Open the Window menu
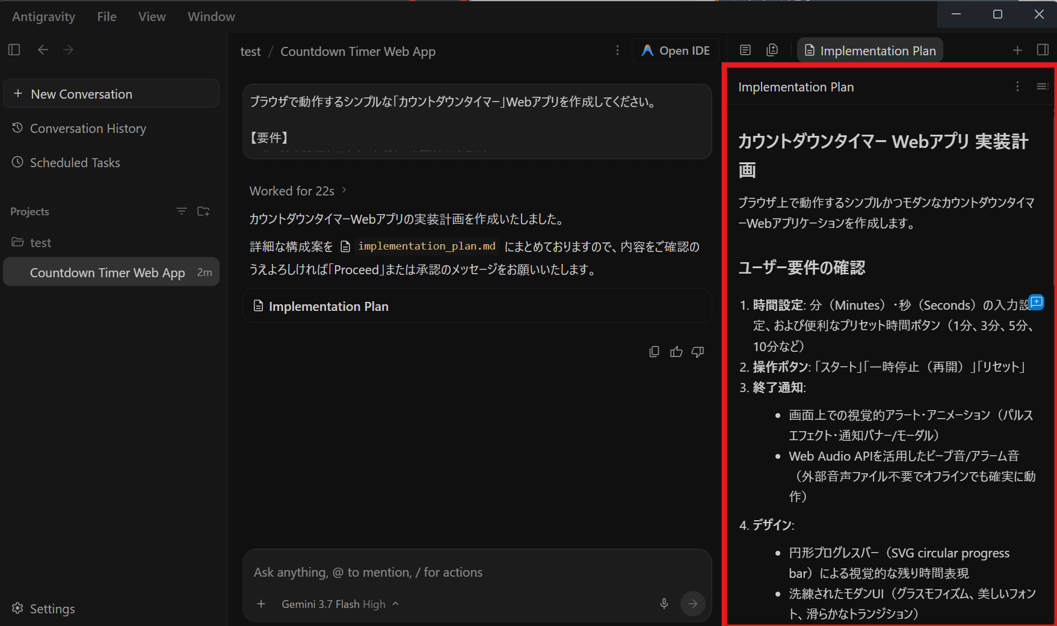The image size is (1057, 626). 211,16
